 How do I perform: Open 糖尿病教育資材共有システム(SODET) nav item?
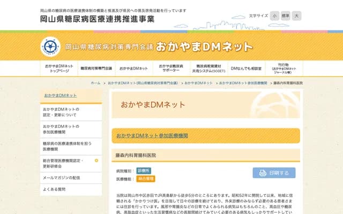(208, 68)
